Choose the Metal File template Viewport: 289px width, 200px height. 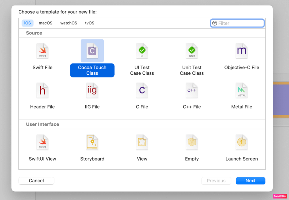241,90
